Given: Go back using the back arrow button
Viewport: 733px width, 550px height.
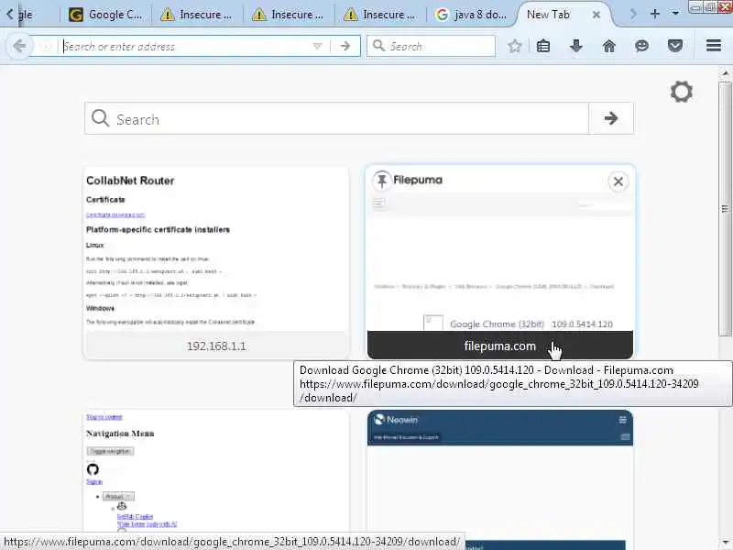Looking at the screenshot, I should [x=19, y=46].
